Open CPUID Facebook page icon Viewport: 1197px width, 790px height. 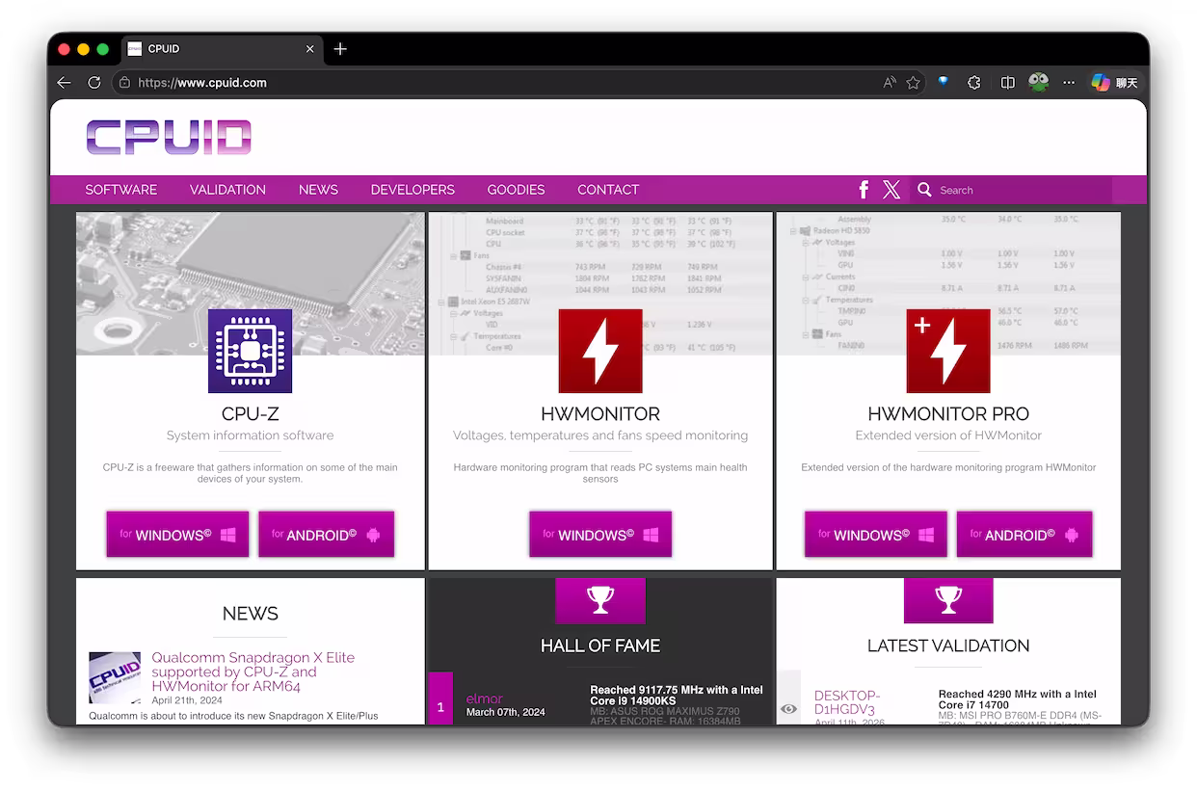(x=864, y=190)
